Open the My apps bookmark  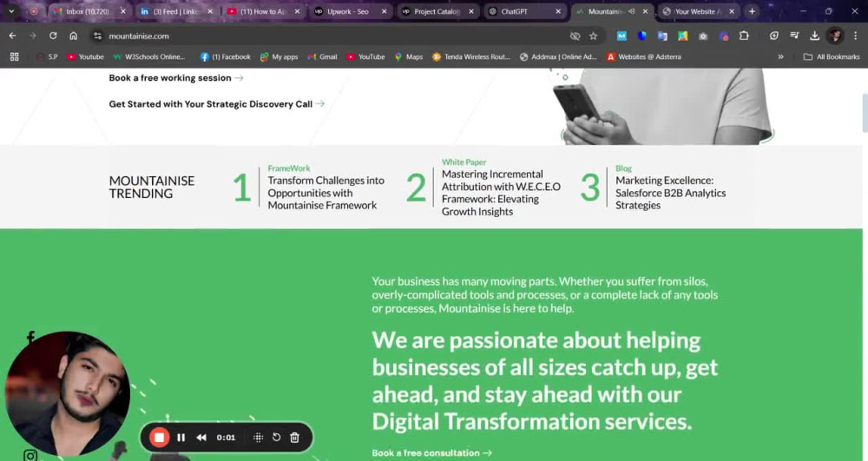(279, 57)
